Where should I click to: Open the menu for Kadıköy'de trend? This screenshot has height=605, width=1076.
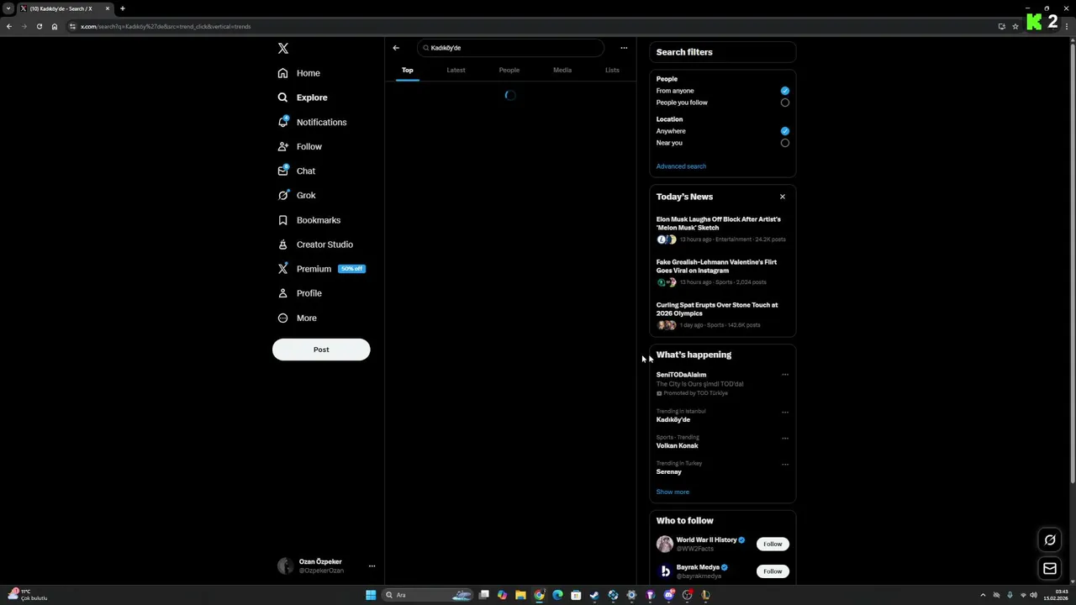coord(785,412)
